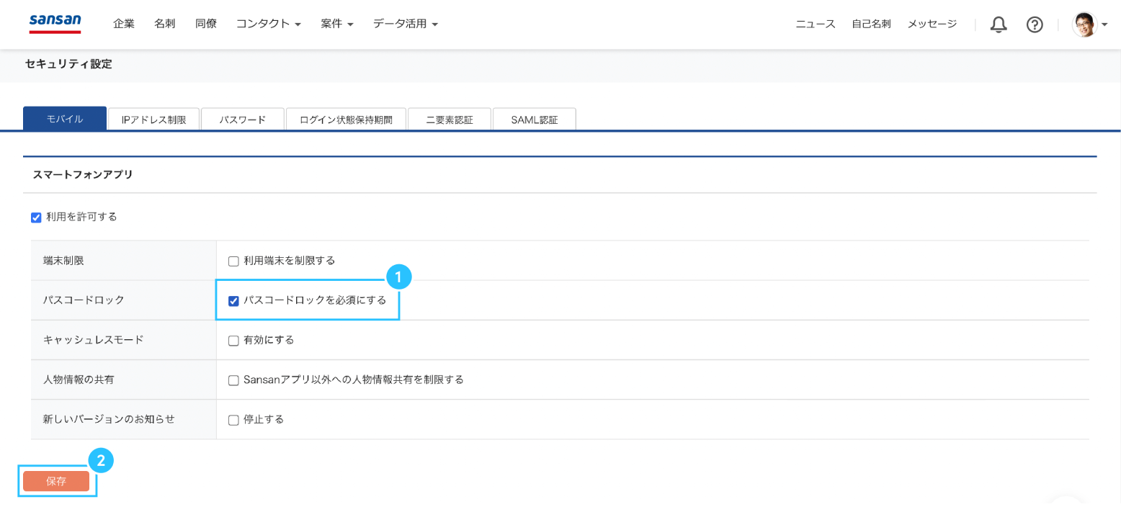The image size is (1121, 507).
Task: Check 停止する for new version notices
Action: coord(233,419)
